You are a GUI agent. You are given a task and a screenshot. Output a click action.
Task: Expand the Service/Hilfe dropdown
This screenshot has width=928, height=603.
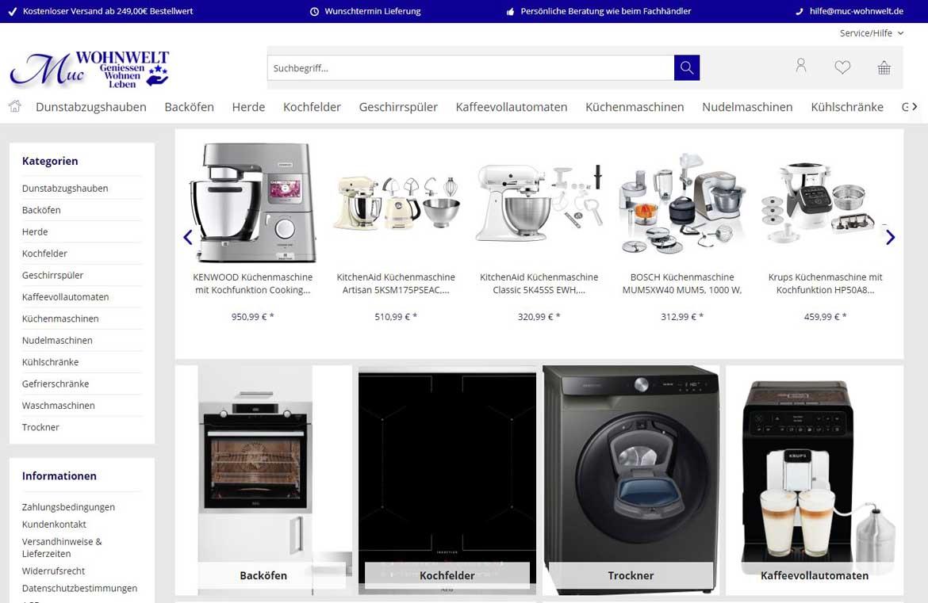[872, 33]
